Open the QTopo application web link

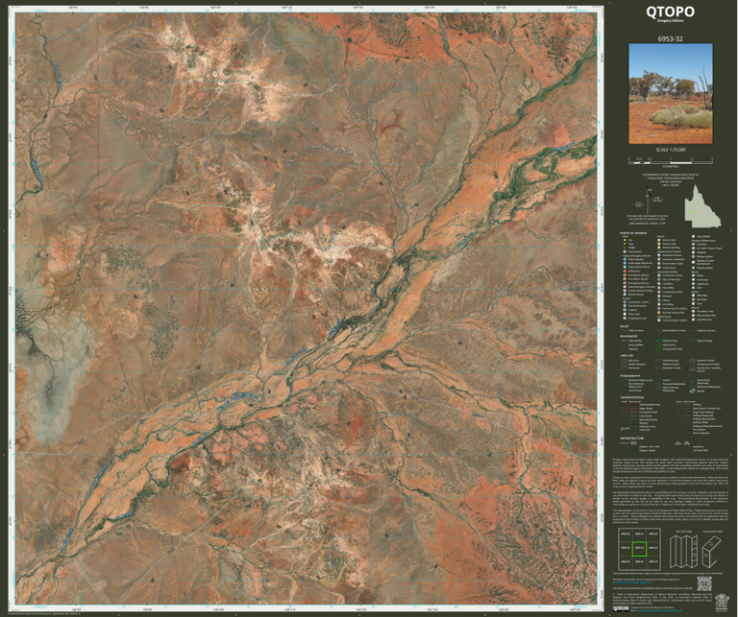632,582
